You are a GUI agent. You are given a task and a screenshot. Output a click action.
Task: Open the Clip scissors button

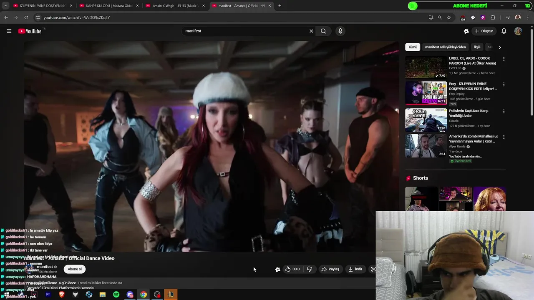(x=373, y=269)
